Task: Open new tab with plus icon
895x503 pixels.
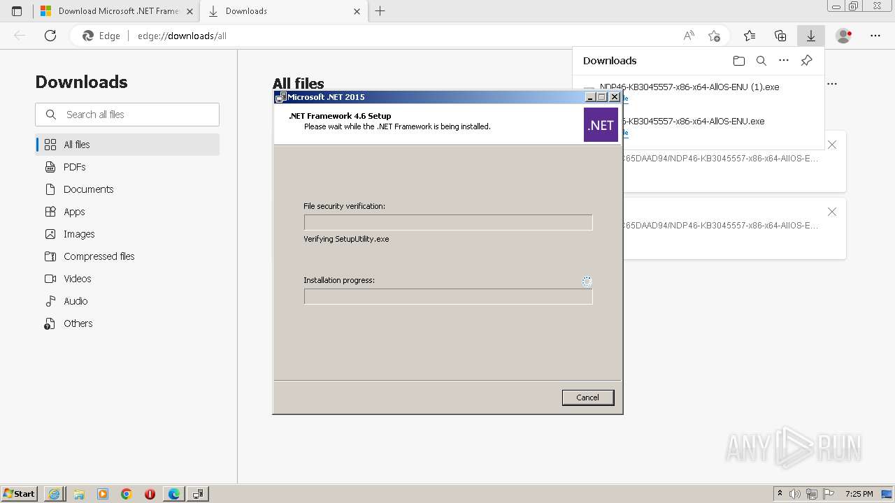Action: click(x=380, y=11)
